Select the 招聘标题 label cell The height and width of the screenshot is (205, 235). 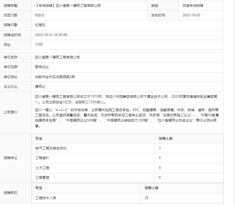16,6
